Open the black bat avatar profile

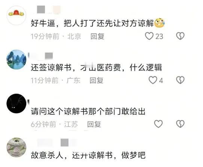point(16,103)
